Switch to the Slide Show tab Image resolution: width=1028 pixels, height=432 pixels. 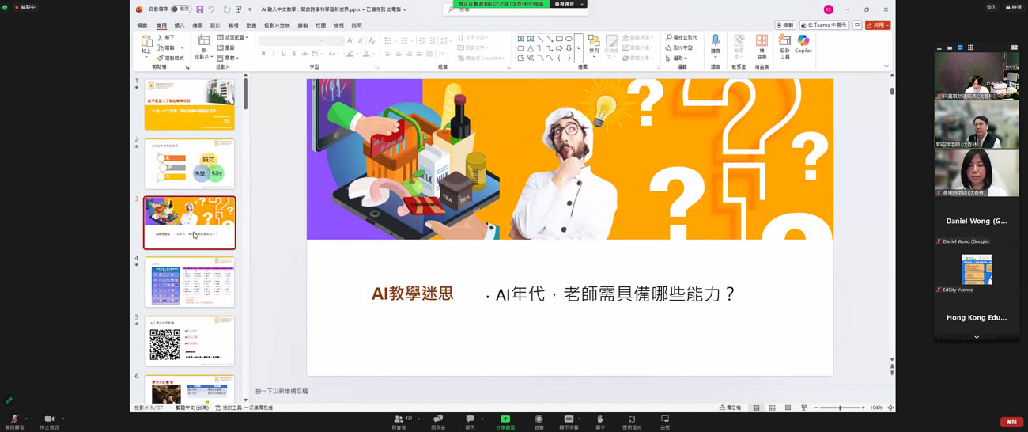coord(277,25)
